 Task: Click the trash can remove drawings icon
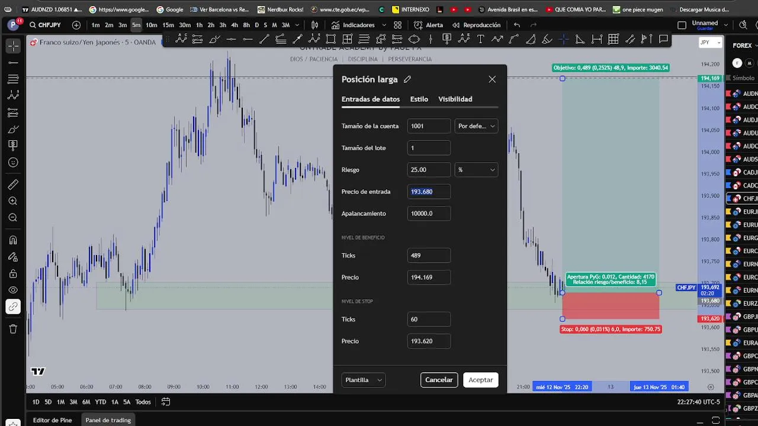coord(13,329)
